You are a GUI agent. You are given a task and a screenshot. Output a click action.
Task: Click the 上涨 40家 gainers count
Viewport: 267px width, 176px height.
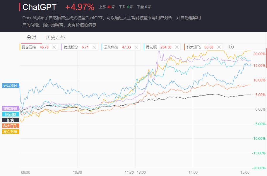click(107, 7)
